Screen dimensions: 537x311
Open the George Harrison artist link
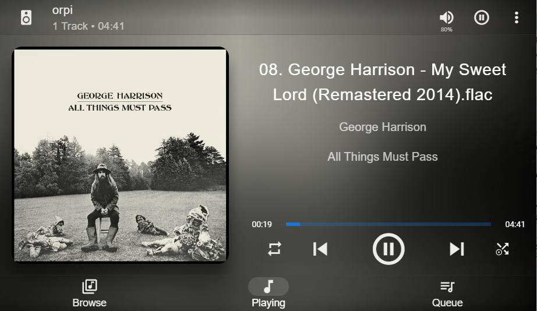click(x=383, y=127)
